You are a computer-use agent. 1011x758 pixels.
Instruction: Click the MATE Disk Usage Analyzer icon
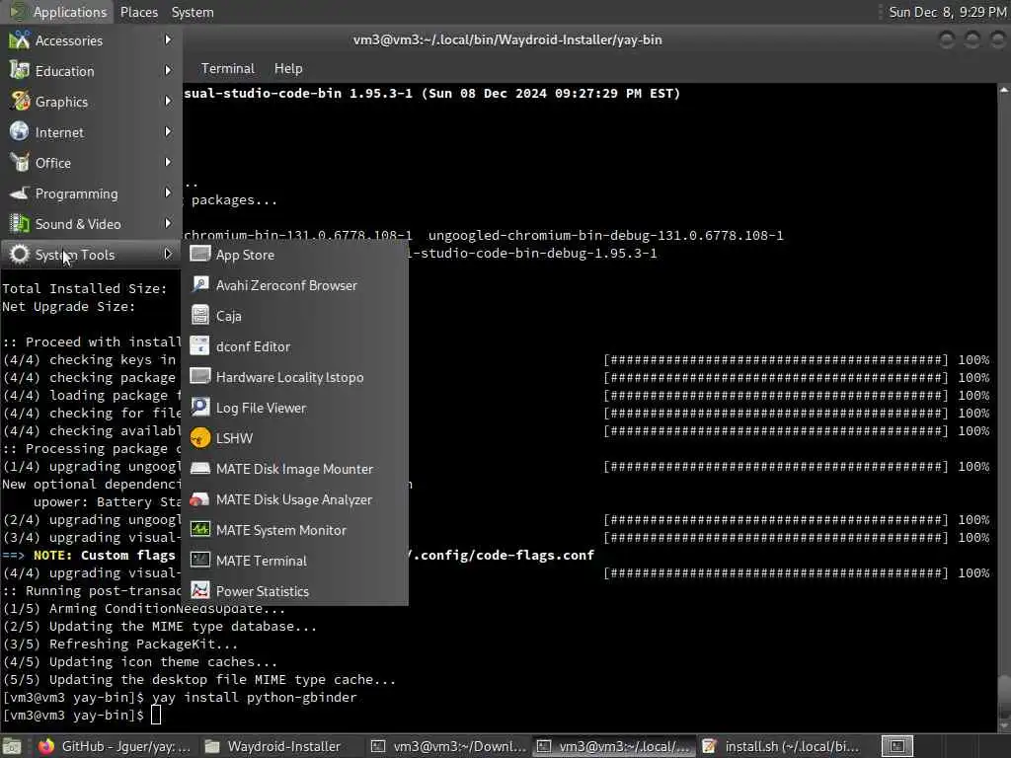pos(199,498)
